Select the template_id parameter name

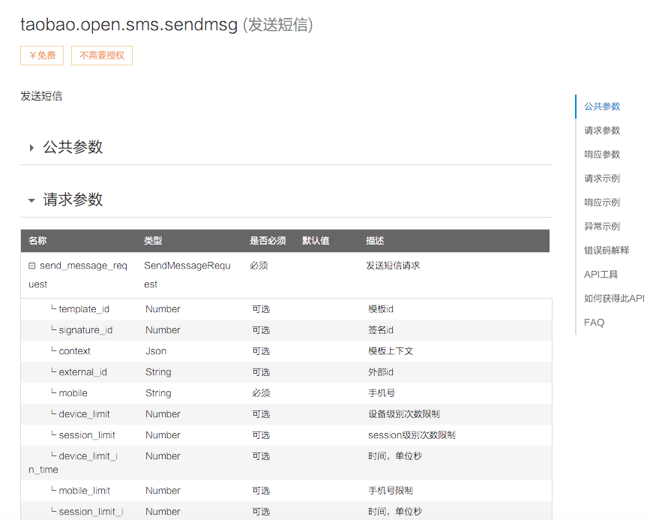[x=84, y=309]
